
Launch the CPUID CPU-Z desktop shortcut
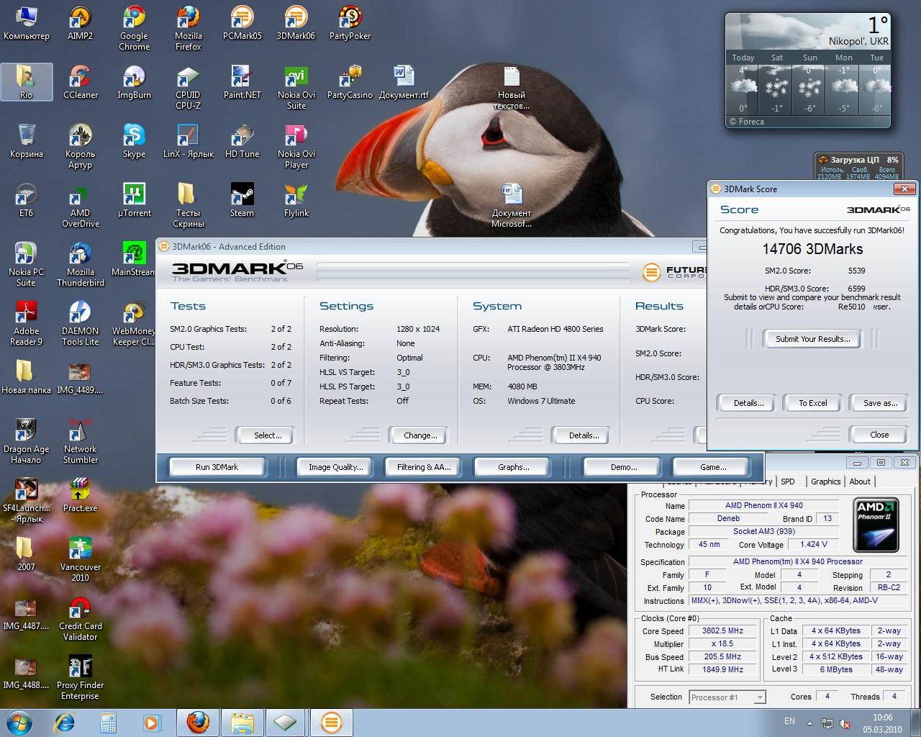(x=188, y=87)
